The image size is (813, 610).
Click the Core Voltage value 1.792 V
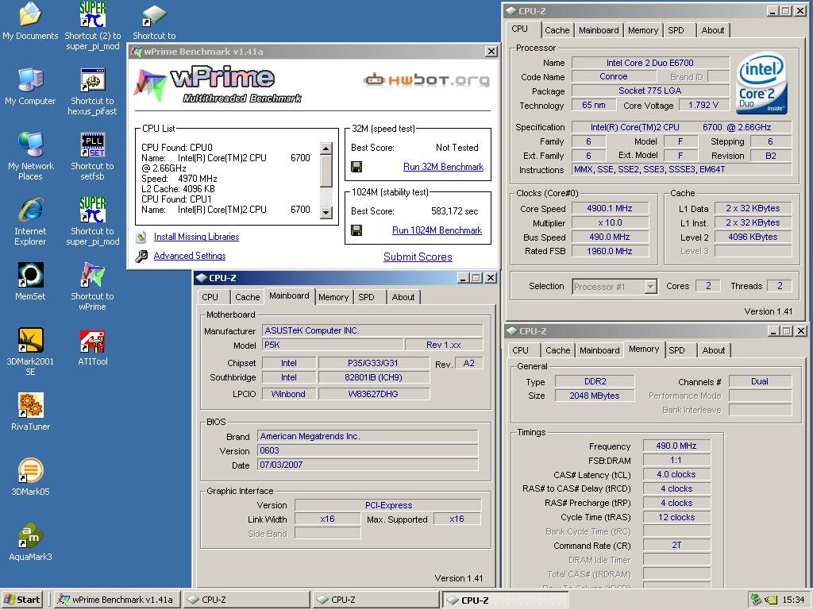click(x=703, y=106)
